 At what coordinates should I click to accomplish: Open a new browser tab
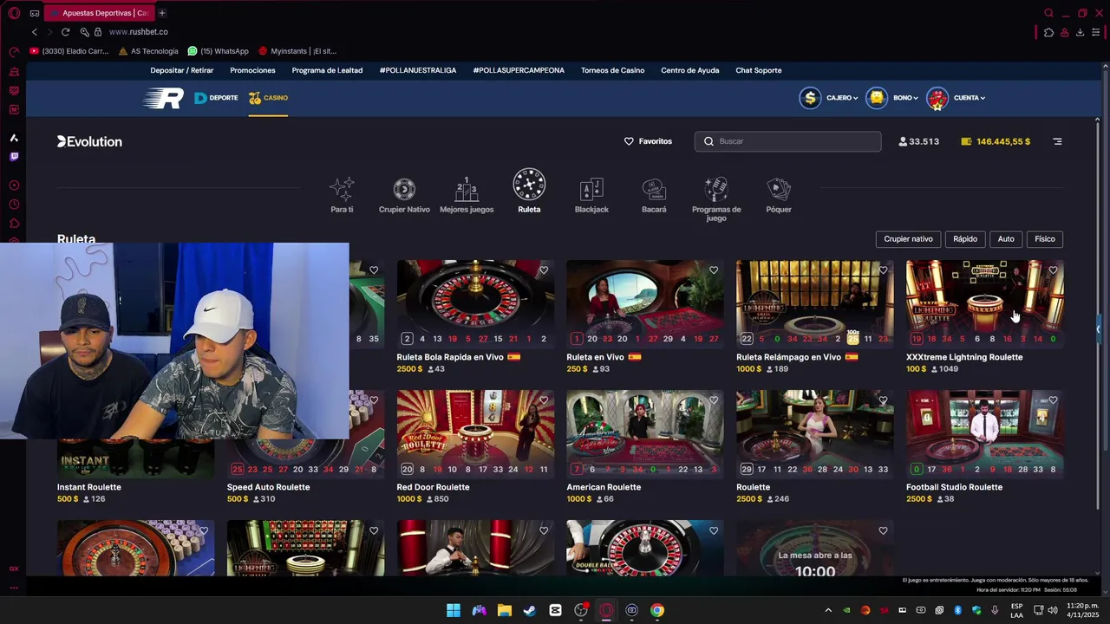click(161, 13)
